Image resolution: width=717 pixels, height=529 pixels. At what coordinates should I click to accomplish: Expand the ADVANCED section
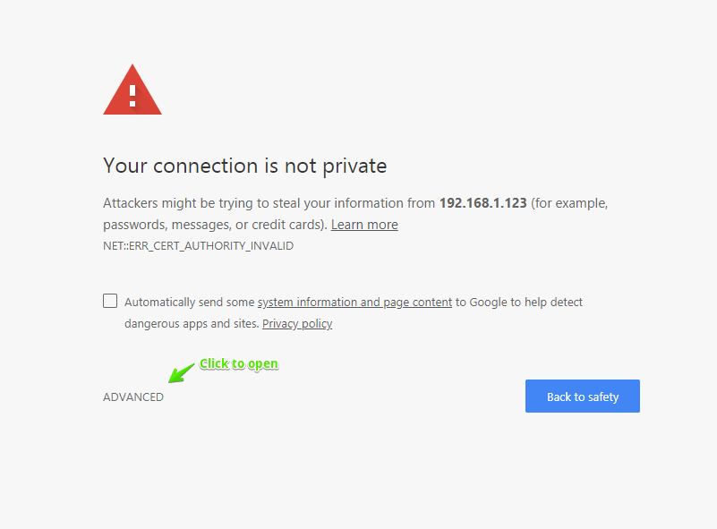click(133, 397)
